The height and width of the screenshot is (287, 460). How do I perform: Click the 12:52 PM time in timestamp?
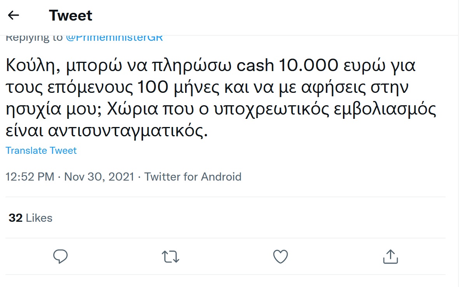(x=30, y=177)
